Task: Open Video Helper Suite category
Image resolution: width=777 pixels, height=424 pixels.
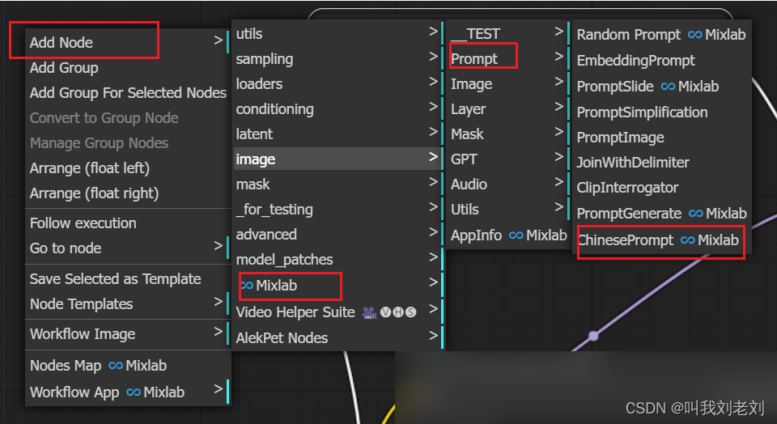Action: click(337, 312)
